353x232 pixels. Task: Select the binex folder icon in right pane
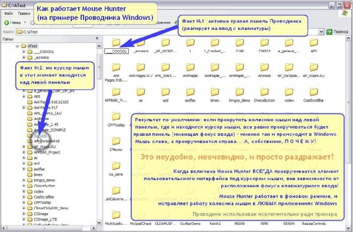pos(215,92)
